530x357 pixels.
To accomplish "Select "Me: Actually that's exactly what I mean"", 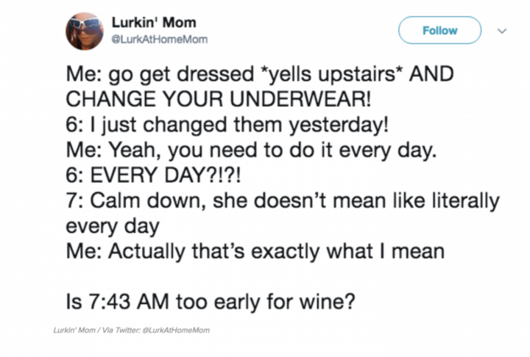I will point(255,251).
